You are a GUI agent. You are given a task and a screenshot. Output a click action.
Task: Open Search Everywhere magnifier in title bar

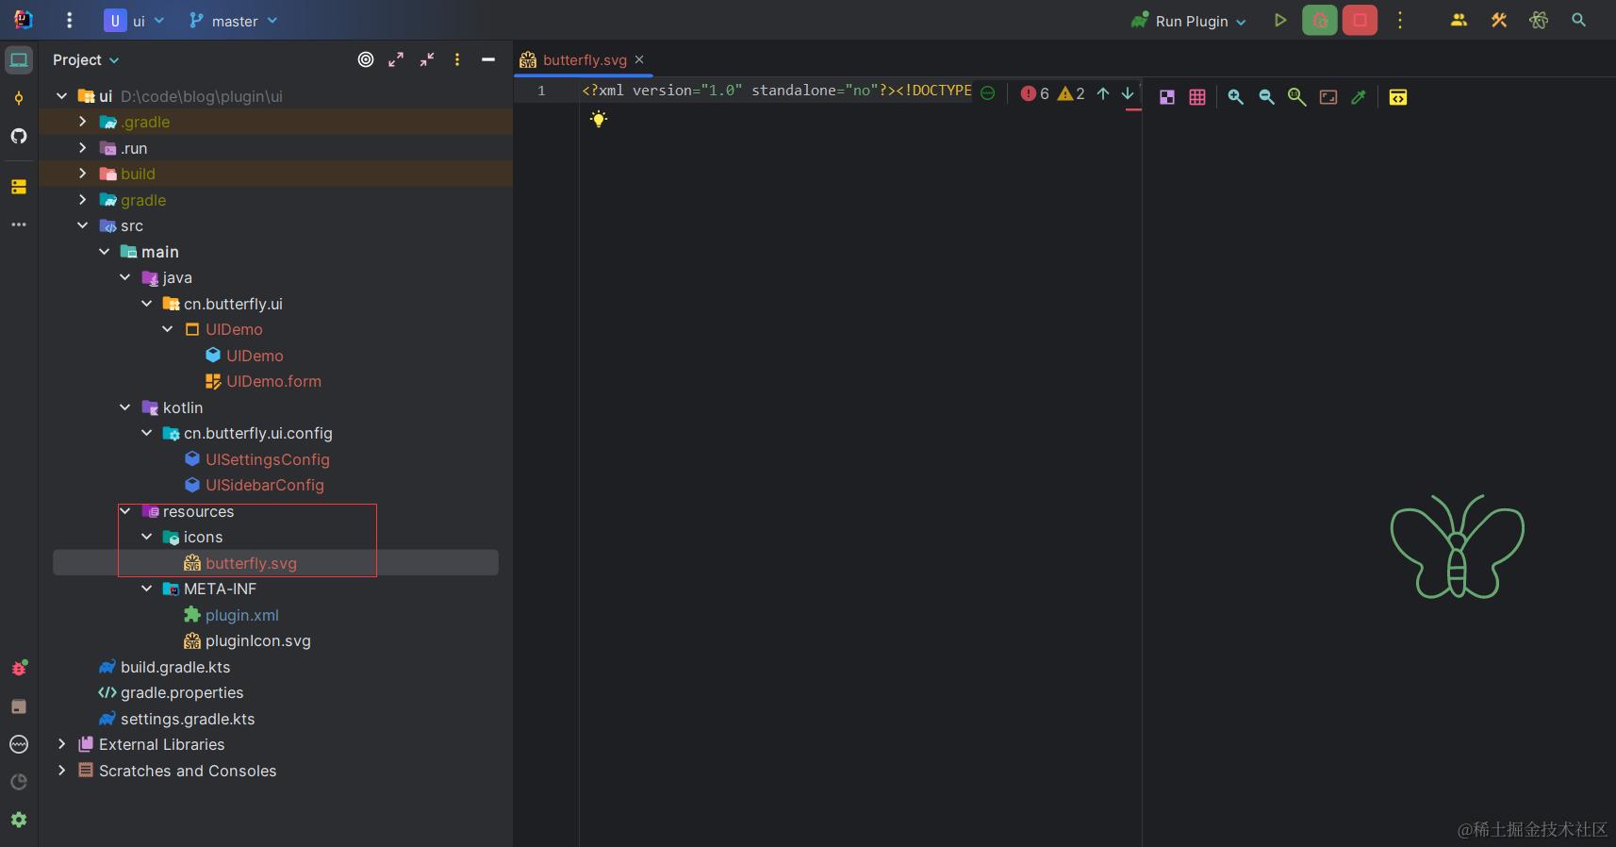[x=1578, y=20]
